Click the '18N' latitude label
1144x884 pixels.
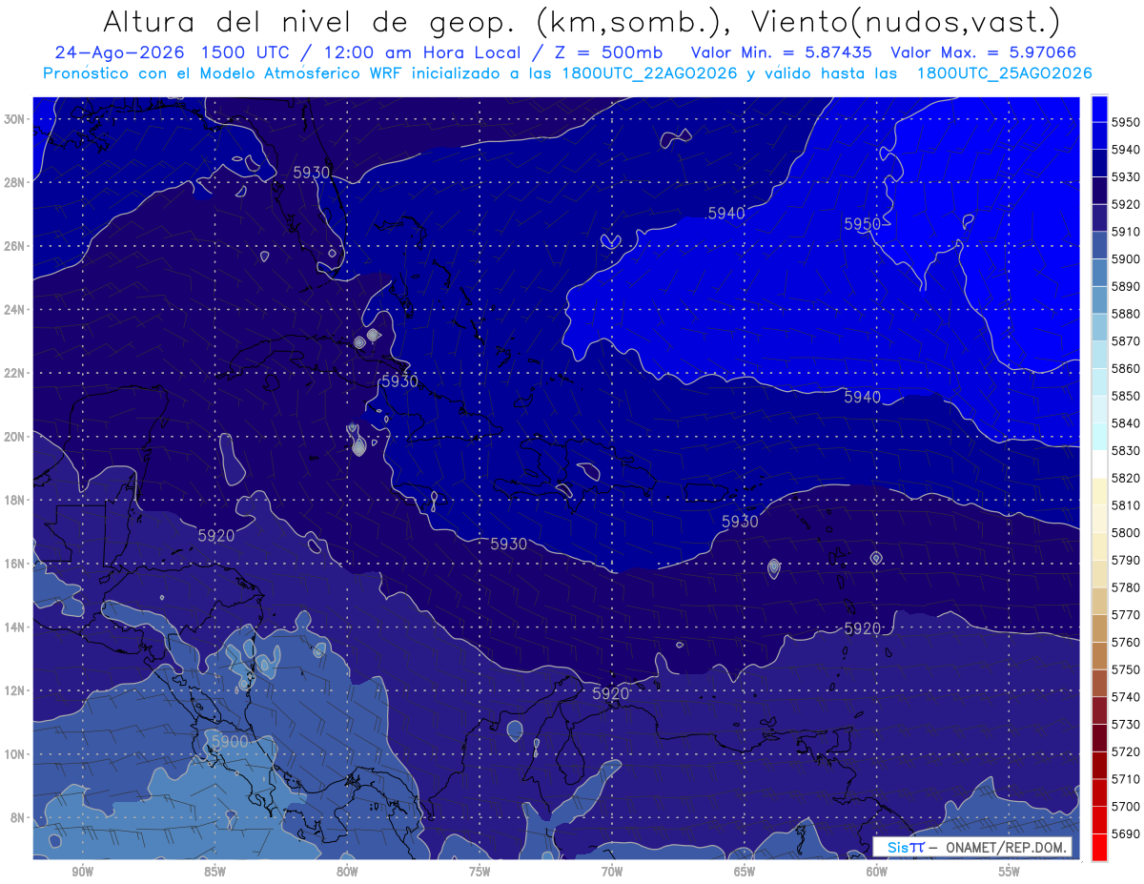coord(14,500)
